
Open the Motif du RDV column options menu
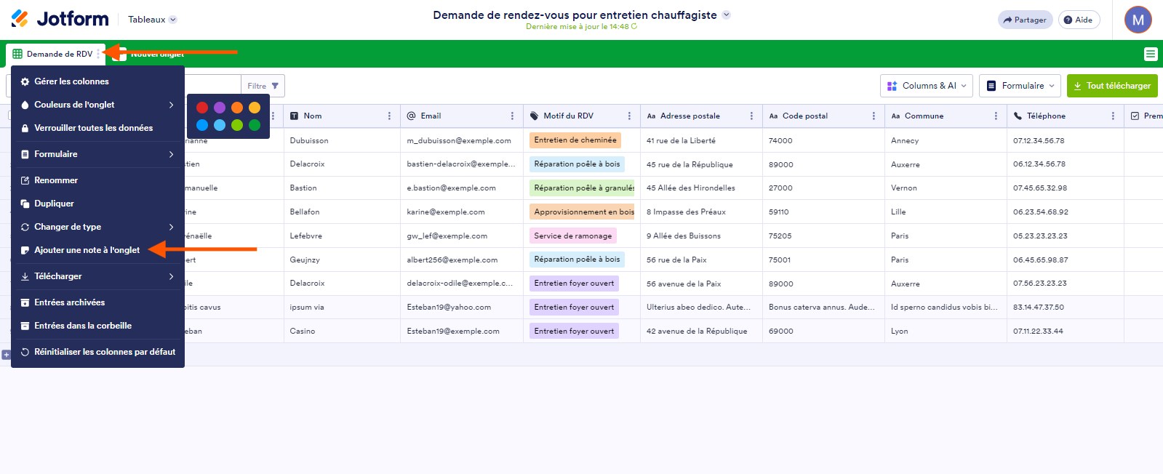tap(629, 116)
